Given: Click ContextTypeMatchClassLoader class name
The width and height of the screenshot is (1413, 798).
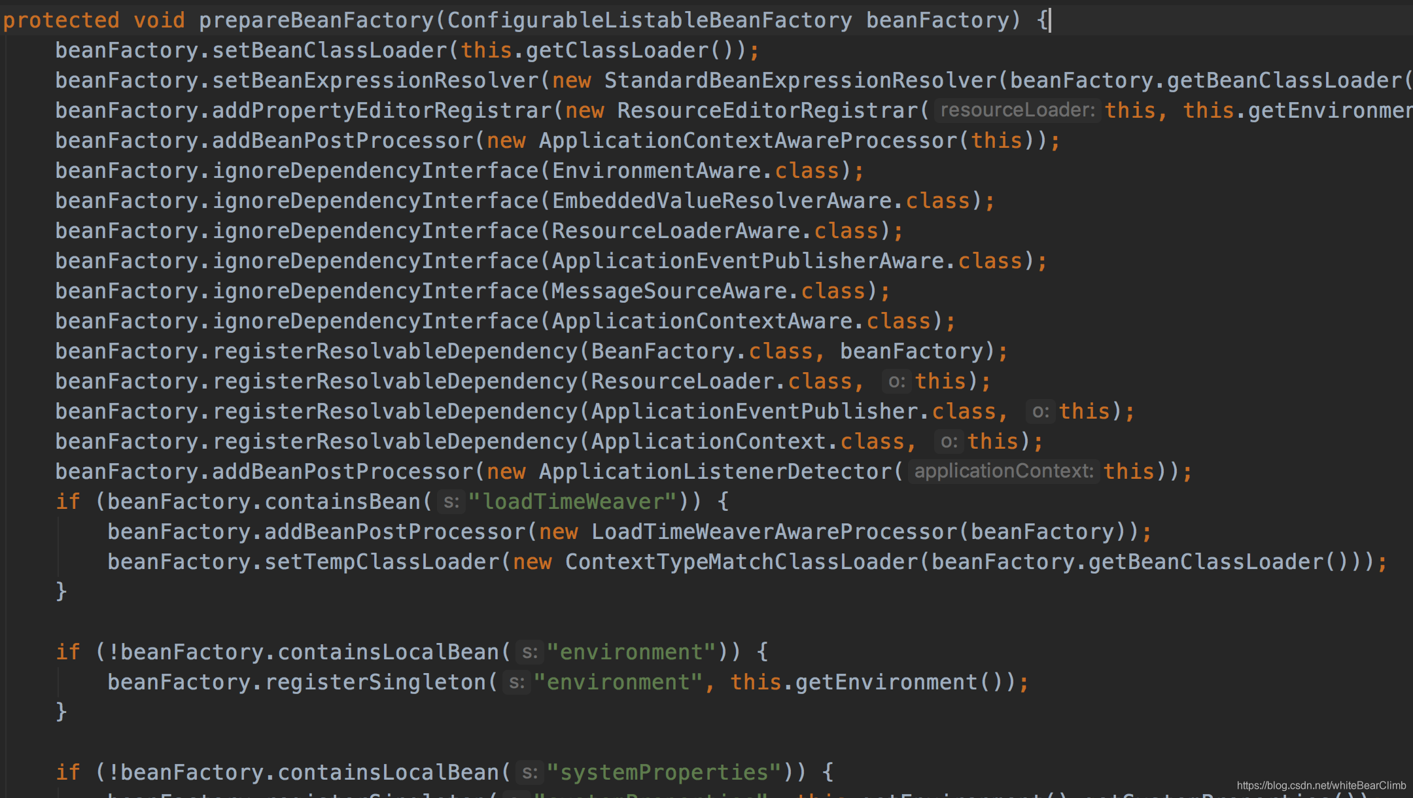Looking at the screenshot, I should coord(741,562).
